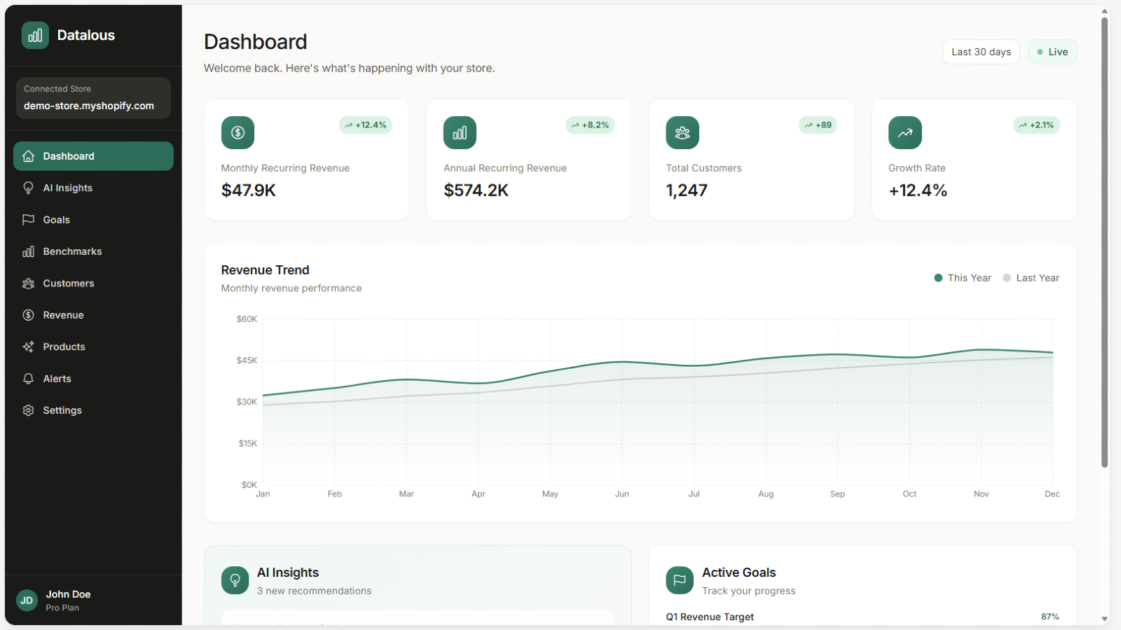Click the Products sparkle icon
This screenshot has width=1121, height=630.
pyautogui.click(x=28, y=346)
